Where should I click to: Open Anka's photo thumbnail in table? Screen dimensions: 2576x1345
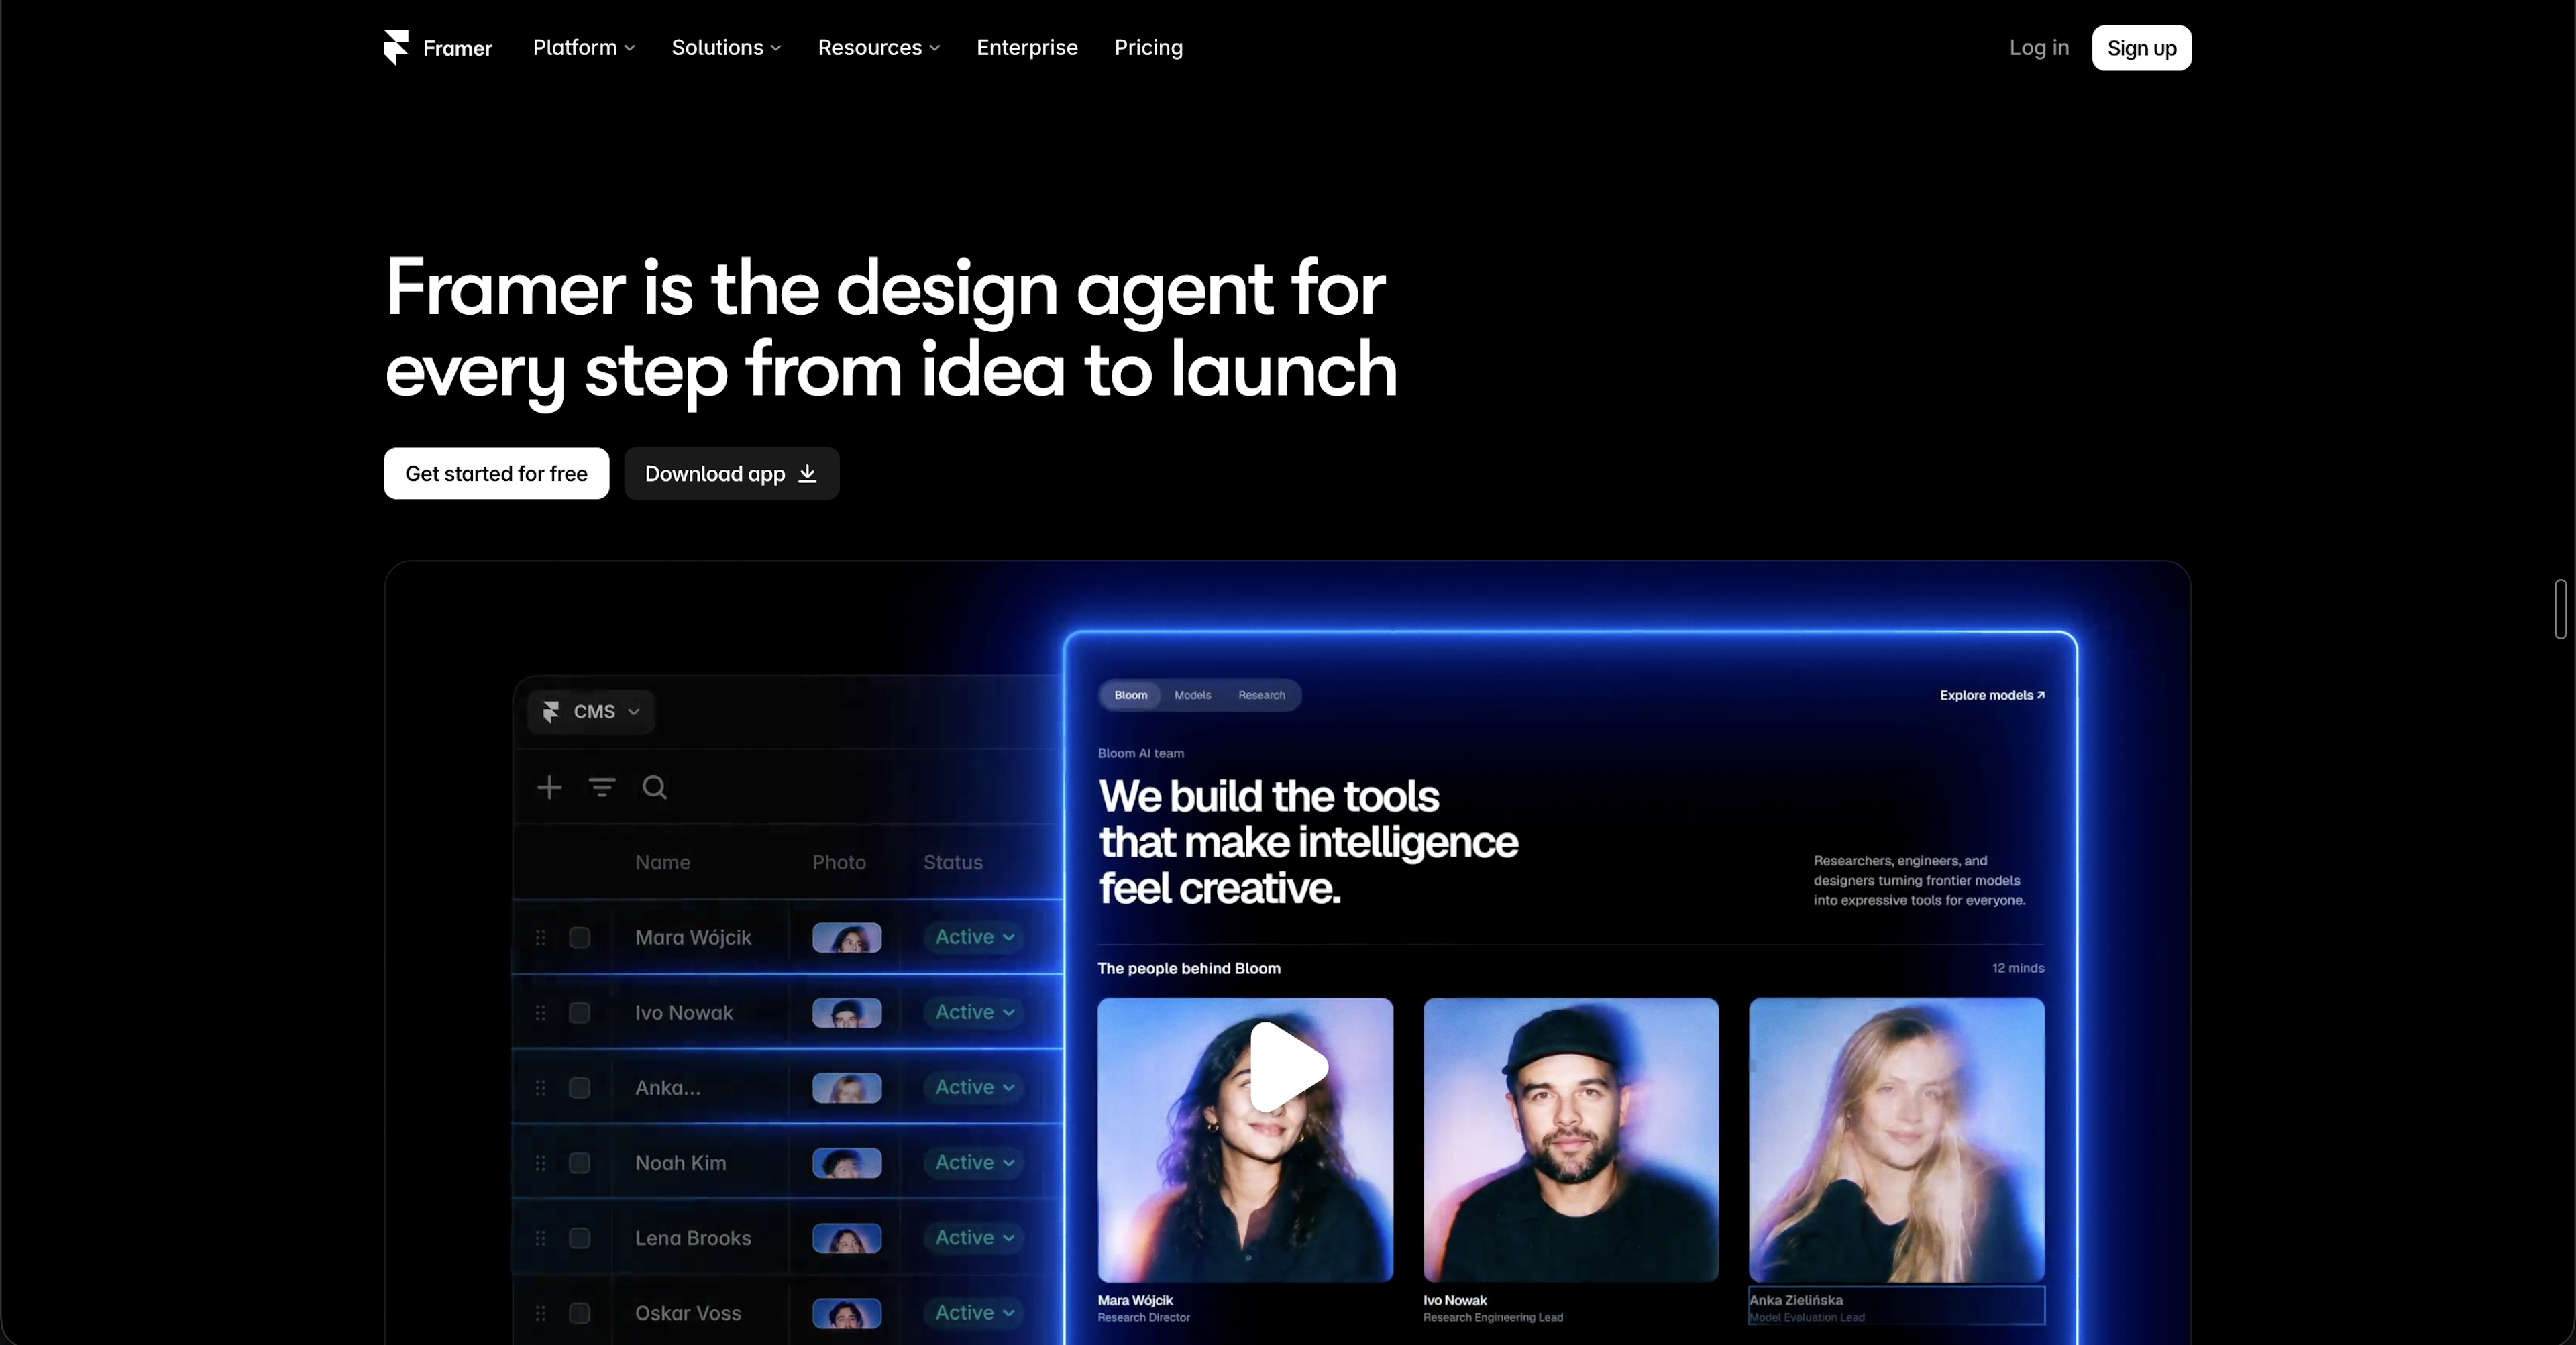pyautogui.click(x=847, y=1088)
